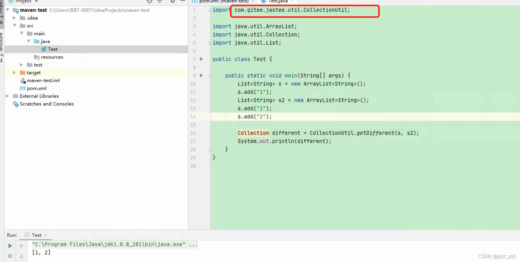520x262 pixels.
Task: Stop the running process
Action: point(10,256)
